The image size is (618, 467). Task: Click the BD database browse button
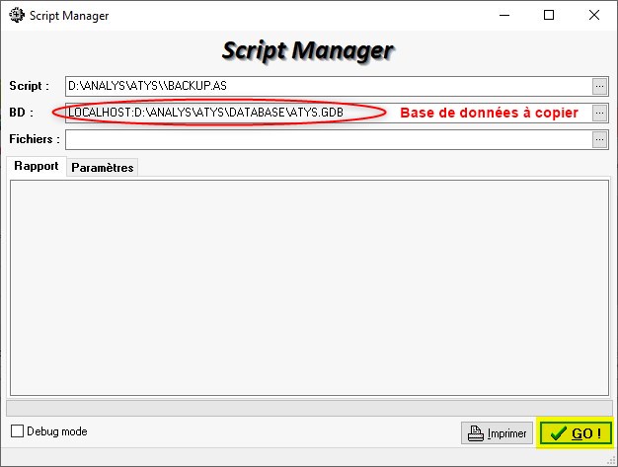point(599,113)
